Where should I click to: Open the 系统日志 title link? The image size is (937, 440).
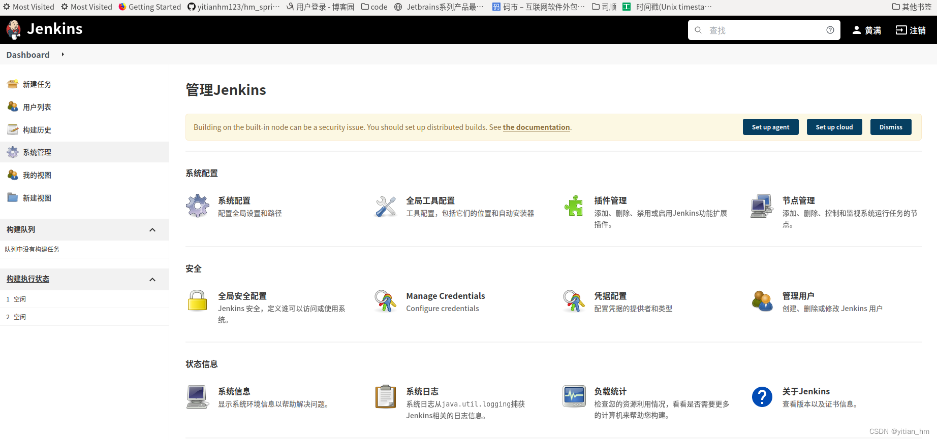(x=422, y=391)
